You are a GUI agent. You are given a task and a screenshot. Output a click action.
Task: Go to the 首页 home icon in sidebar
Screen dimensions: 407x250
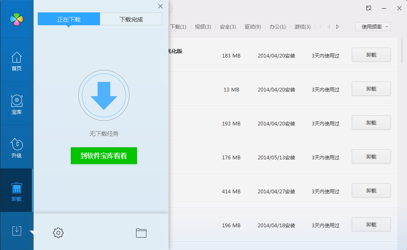point(17,60)
